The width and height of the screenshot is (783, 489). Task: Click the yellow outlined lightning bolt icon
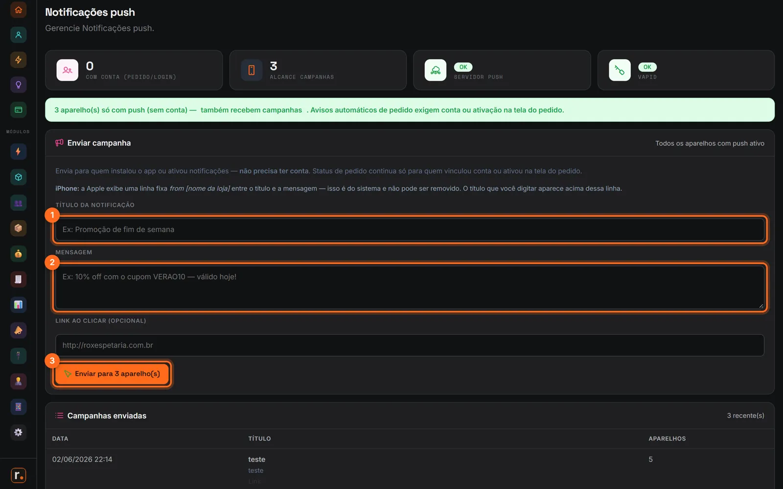(x=18, y=60)
